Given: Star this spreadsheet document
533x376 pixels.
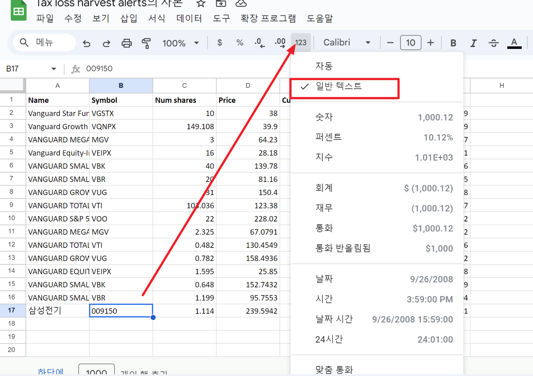Looking at the screenshot, I should click(201, 4).
